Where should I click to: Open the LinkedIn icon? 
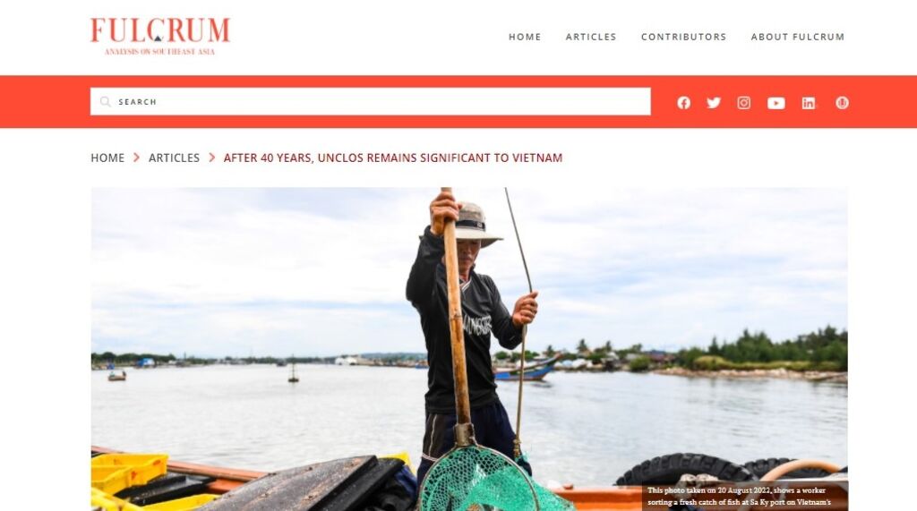[x=809, y=104]
